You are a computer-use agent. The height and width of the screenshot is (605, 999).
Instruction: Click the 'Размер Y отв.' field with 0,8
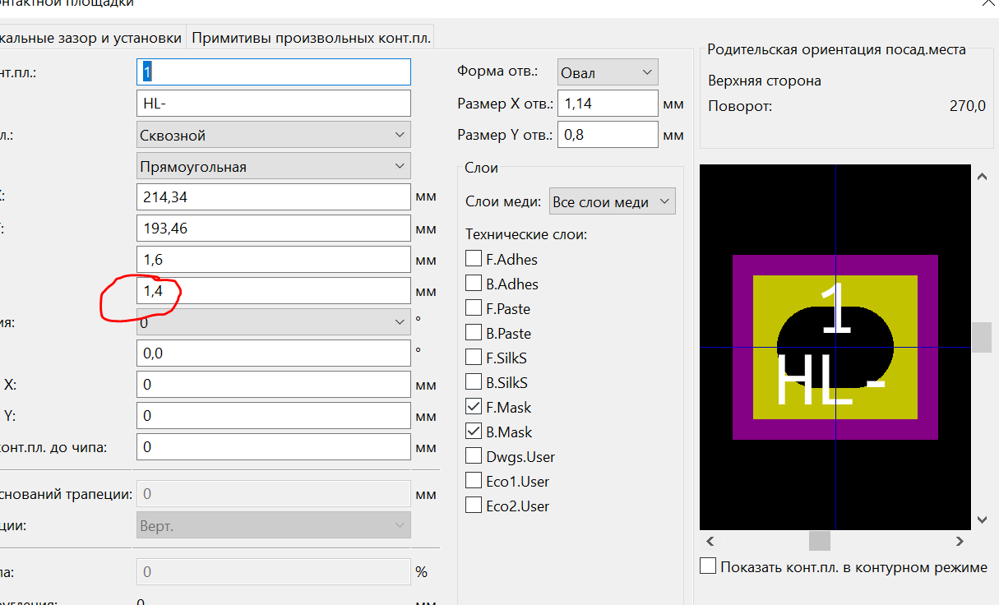click(607, 135)
